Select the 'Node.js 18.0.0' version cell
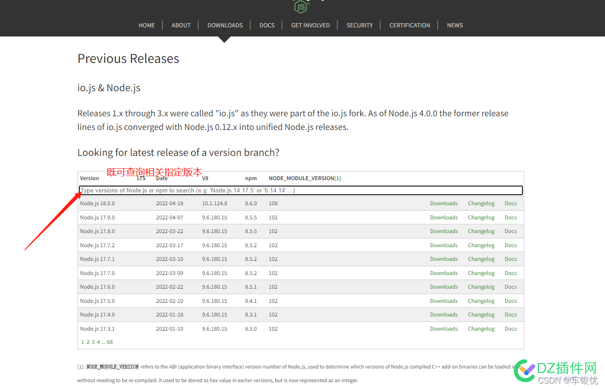Screen dimensions: 605x389 pyautogui.click(x=98, y=203)
